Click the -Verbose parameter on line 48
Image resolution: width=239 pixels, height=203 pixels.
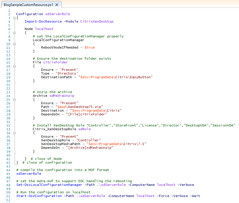(186, 185)
